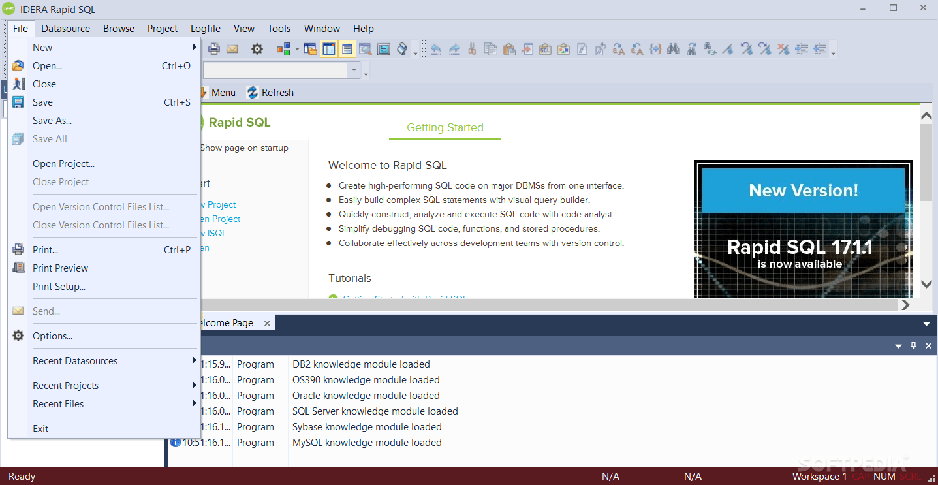Expand the Recent Datasources submenu

[x=194, y=360]
